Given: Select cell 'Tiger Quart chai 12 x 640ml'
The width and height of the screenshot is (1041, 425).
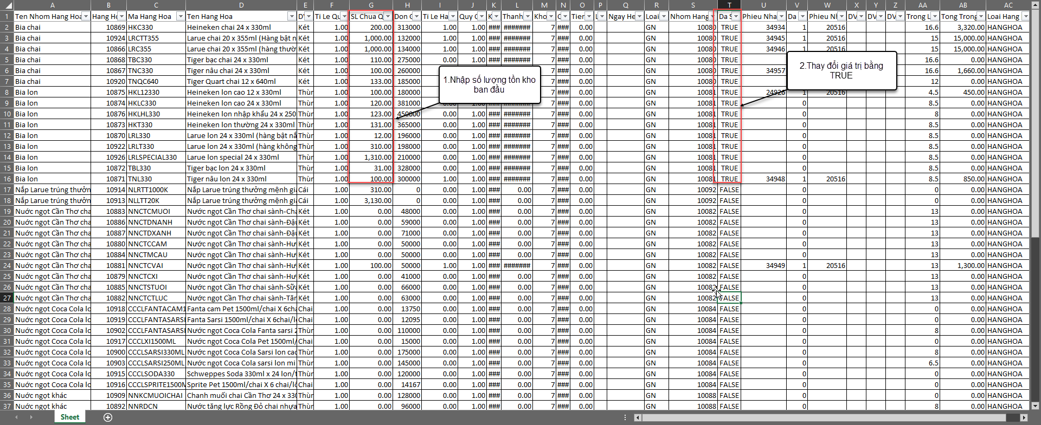Looking at the screenshot, I should [x=241, y=81].
